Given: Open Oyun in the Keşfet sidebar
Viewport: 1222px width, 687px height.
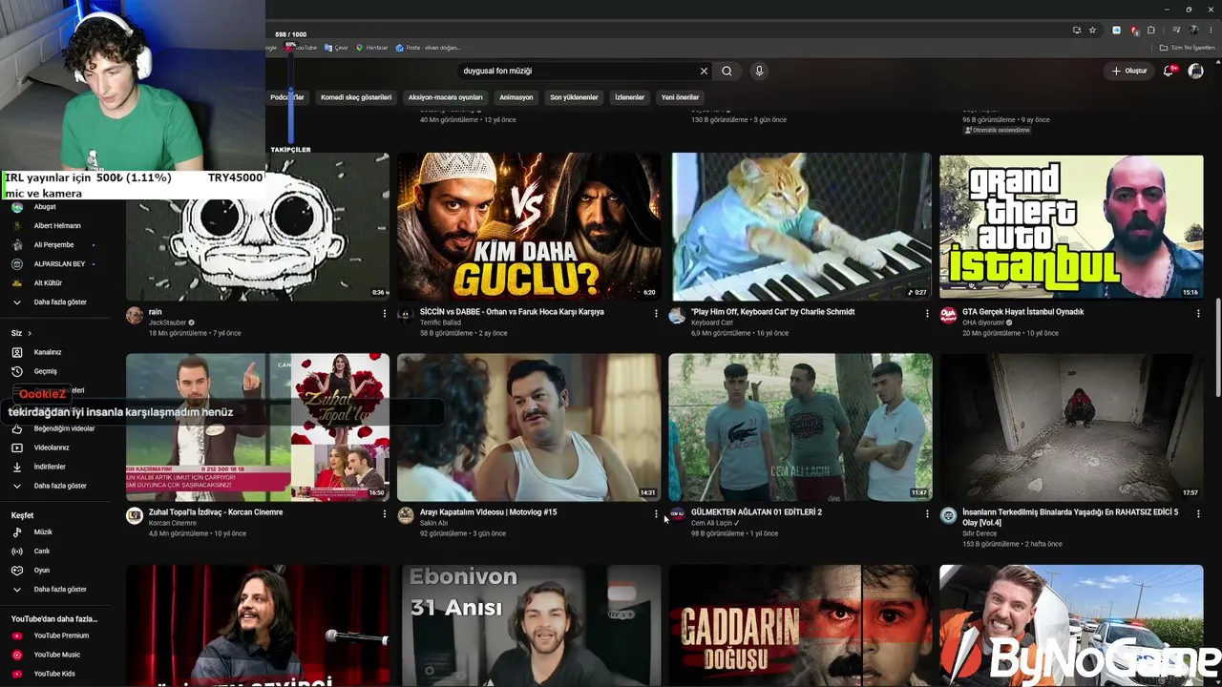Looking at the screenshot, I should pyautogui.click(x=55, y=570).
